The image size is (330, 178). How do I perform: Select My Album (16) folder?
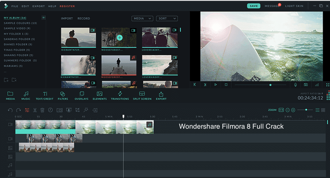click(x=15, y=18)
